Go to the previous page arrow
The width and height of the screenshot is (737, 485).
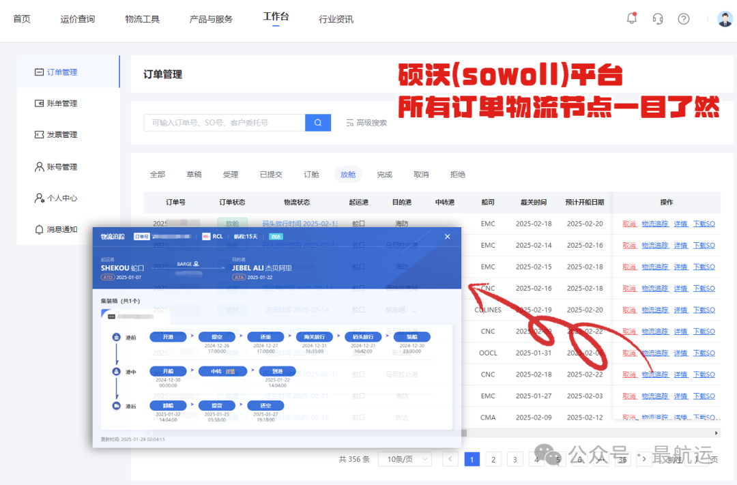click(x=450, y=459)
